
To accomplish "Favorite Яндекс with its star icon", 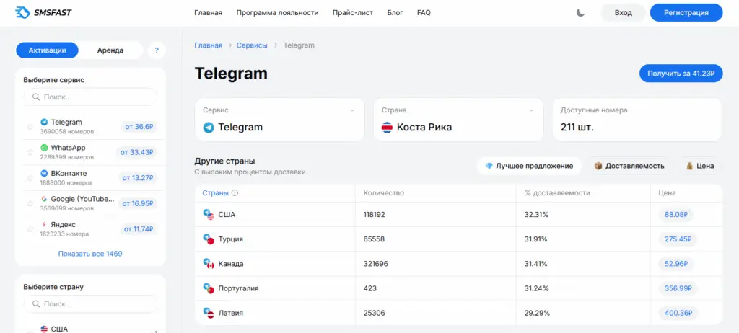I will tap(30, 229).
